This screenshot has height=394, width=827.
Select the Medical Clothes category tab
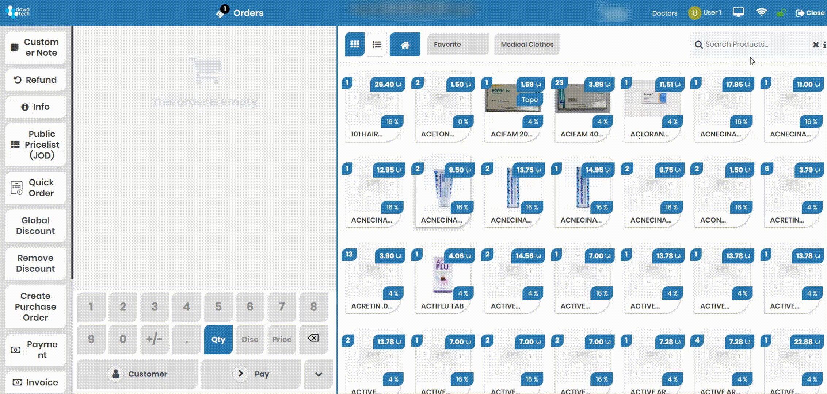click(527, 44)
